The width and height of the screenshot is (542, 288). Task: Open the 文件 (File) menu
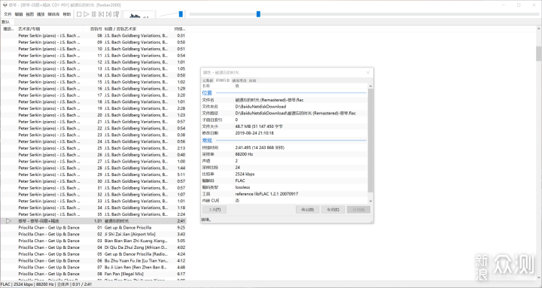click(x=8, y=14)
